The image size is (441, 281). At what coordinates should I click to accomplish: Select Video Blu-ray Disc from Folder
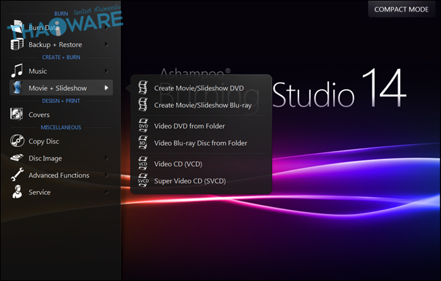point(202,143)
